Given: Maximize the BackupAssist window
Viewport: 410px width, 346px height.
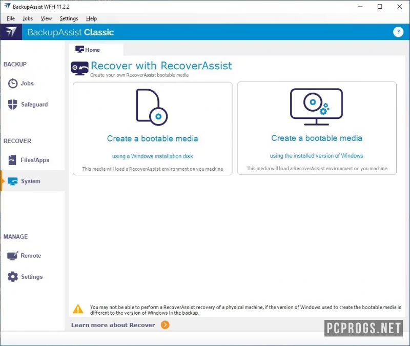Looking at the screenshot, I should click(380, 7).
